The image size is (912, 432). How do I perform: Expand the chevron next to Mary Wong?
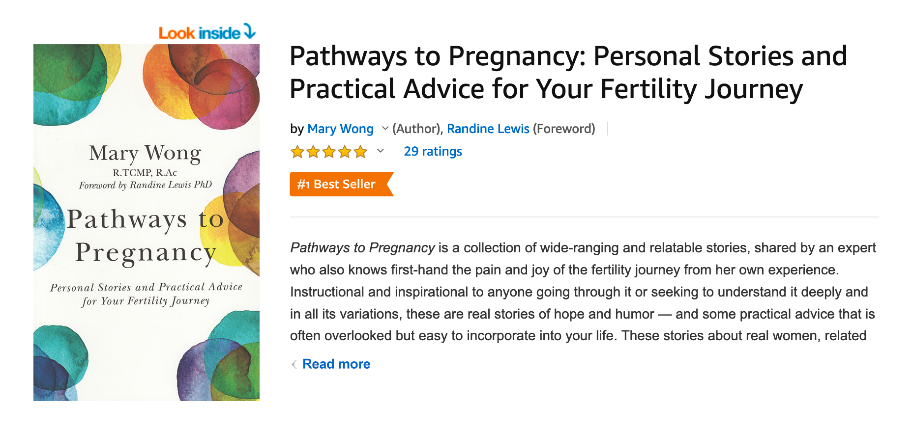click(385, 129)
